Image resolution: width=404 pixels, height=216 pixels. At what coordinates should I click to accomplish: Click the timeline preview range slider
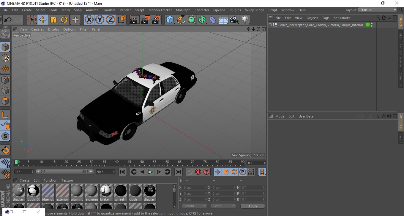pos(65,171)
